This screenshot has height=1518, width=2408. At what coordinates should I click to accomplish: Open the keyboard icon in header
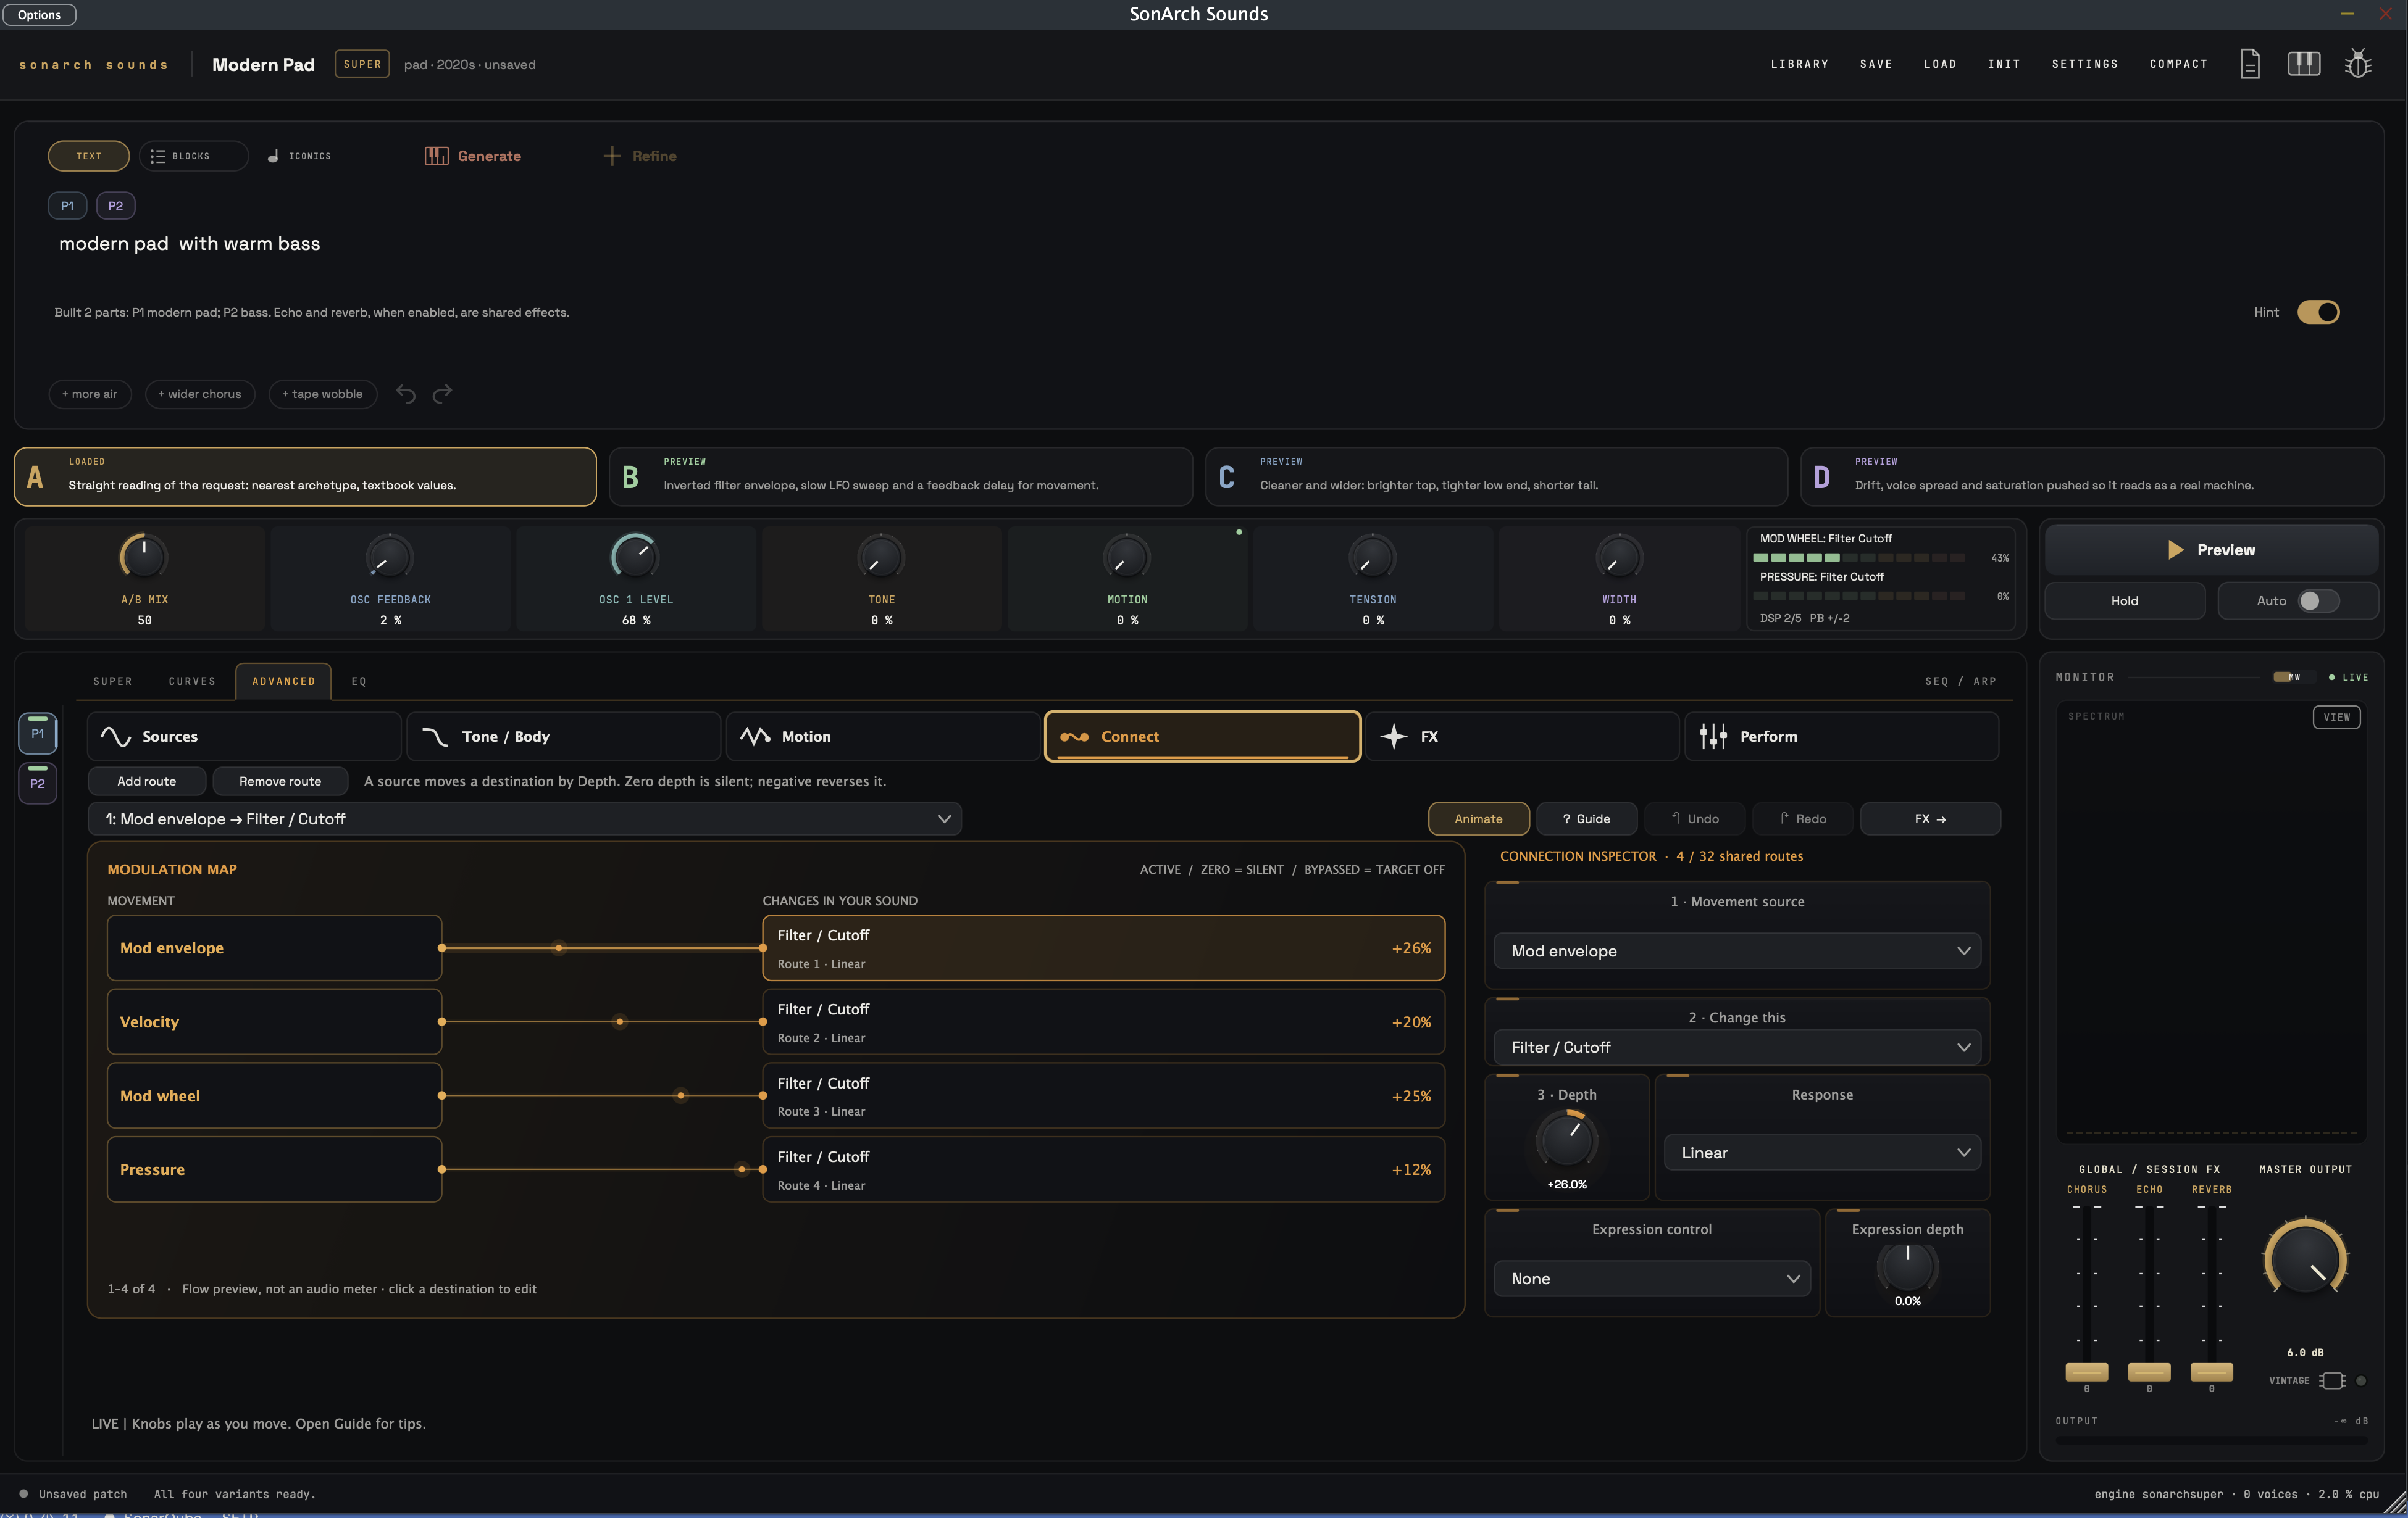tap(2303, 64)
